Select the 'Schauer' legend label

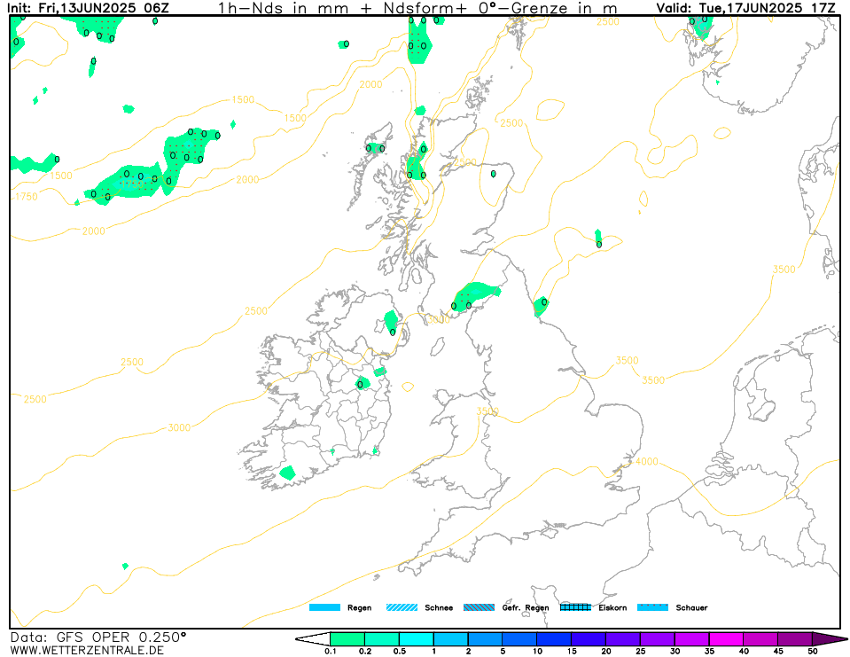point(691,607)
